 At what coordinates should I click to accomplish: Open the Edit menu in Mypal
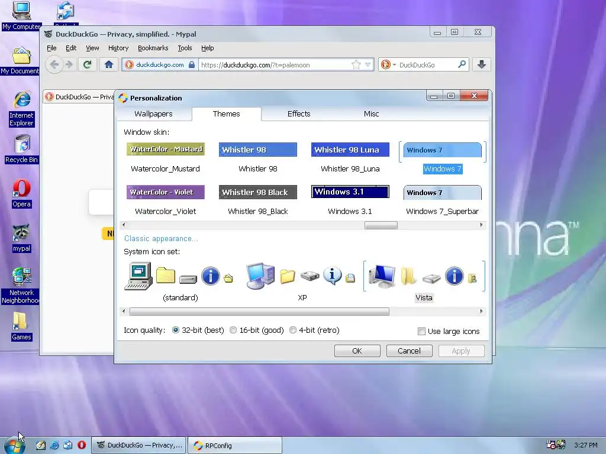(x=71, y=48)
